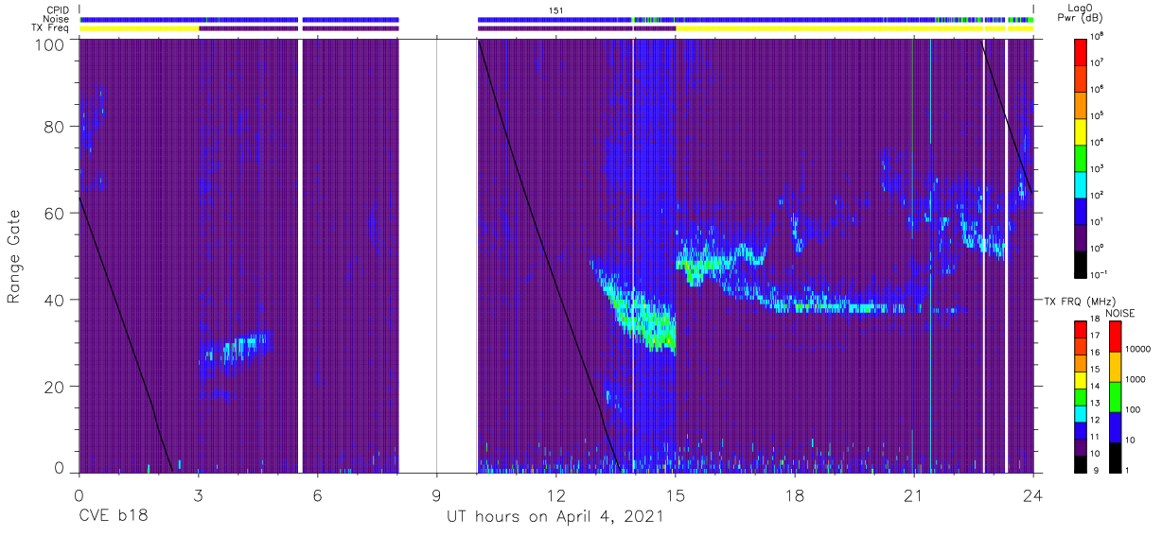Click the 'TX Freq' row label
Screen dimensions: 1162x536
tap(51, 28)
